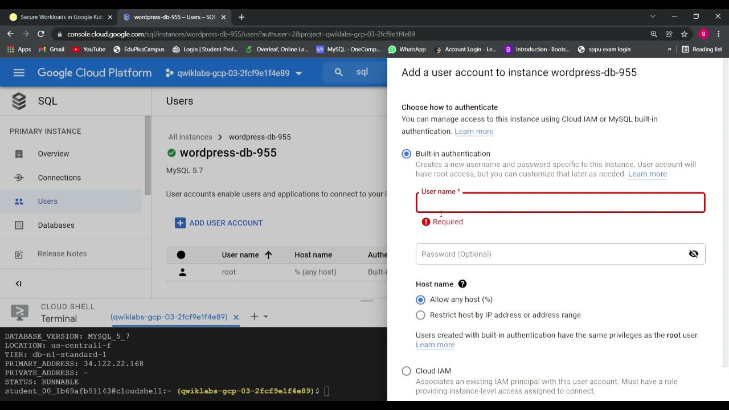Click the sidebar vertical scrollbar
This screenshot has width=729, height=410.
pos(148,155)
